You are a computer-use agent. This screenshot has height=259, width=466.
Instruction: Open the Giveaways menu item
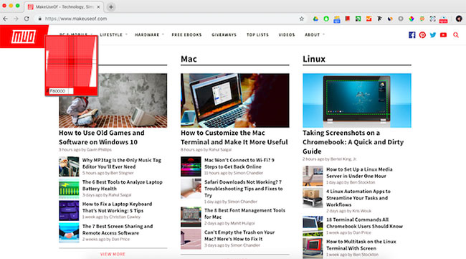point(224,34)
